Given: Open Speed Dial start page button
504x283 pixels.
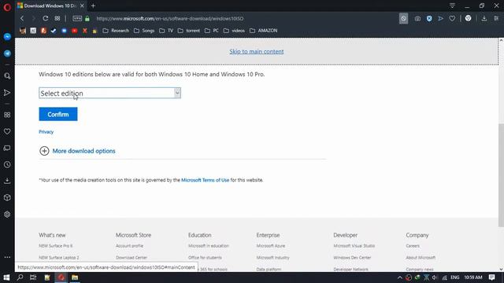Looking at the screenshot, I should coord(57,19).
